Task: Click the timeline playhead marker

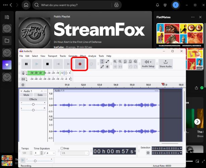Action: click(x=163, y=84)
